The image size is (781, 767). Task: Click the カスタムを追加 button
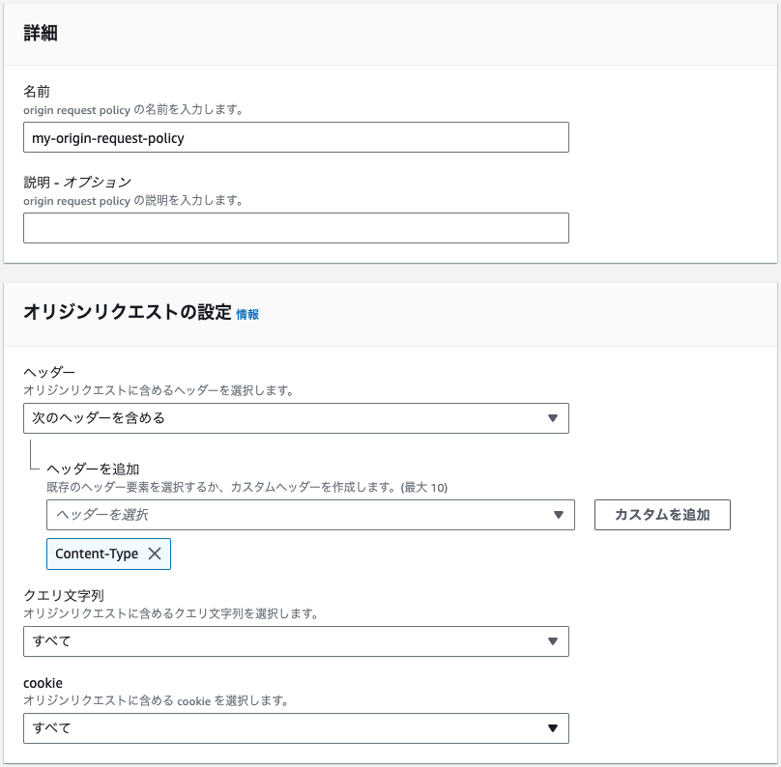tap(662, 515)
